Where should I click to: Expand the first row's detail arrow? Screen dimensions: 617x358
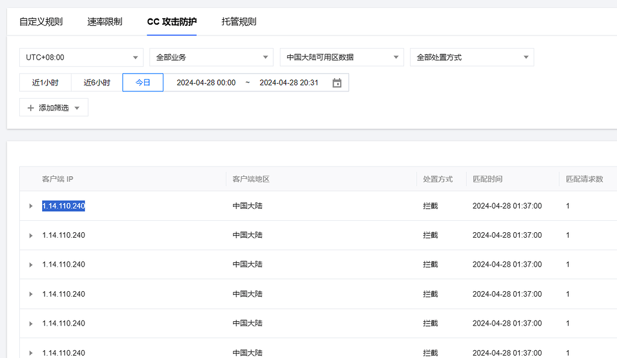(31, 206)
